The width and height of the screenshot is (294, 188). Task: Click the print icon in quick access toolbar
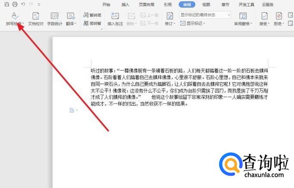[15, 4]
